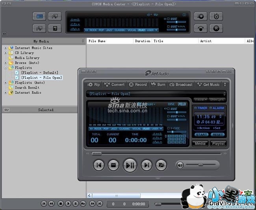
Task: Click the Record (R) icon in Media Center
Action: click(x=216, y=28)
